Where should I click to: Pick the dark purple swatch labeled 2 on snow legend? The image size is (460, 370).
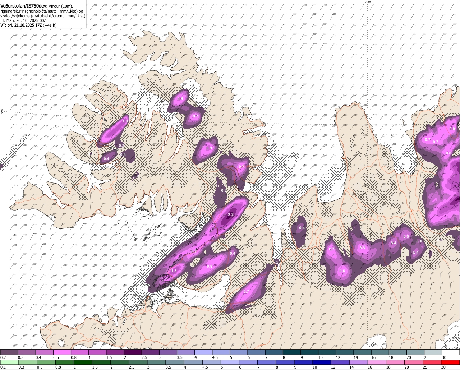[133, 352]
